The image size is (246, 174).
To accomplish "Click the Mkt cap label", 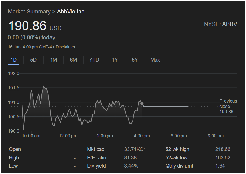I will click(x=96, y=149).
